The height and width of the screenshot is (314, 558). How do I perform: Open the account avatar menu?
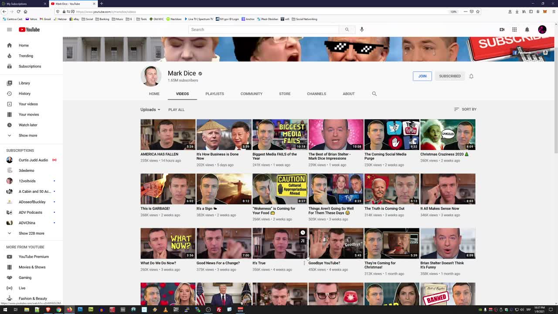tap(542, 30)
